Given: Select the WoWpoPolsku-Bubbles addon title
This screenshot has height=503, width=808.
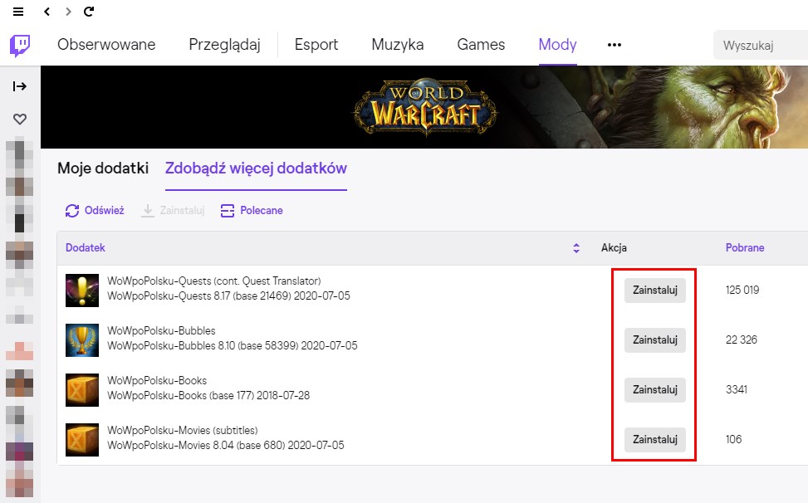Looking at the screenshot, I should (x=161, y=331).
